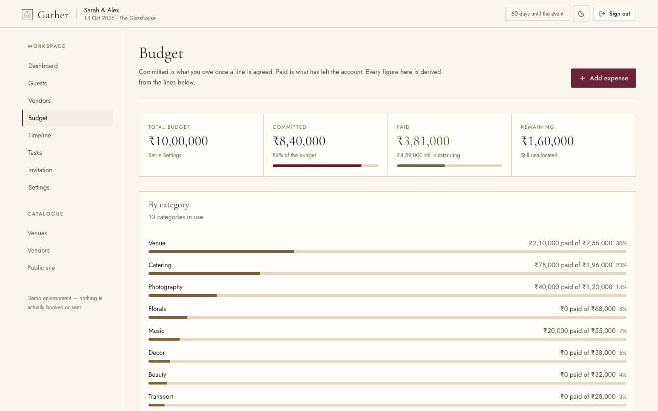Click the plus icon in Add expense
Viewport: 658px width, 411px height.
click(x=583, y=78)
